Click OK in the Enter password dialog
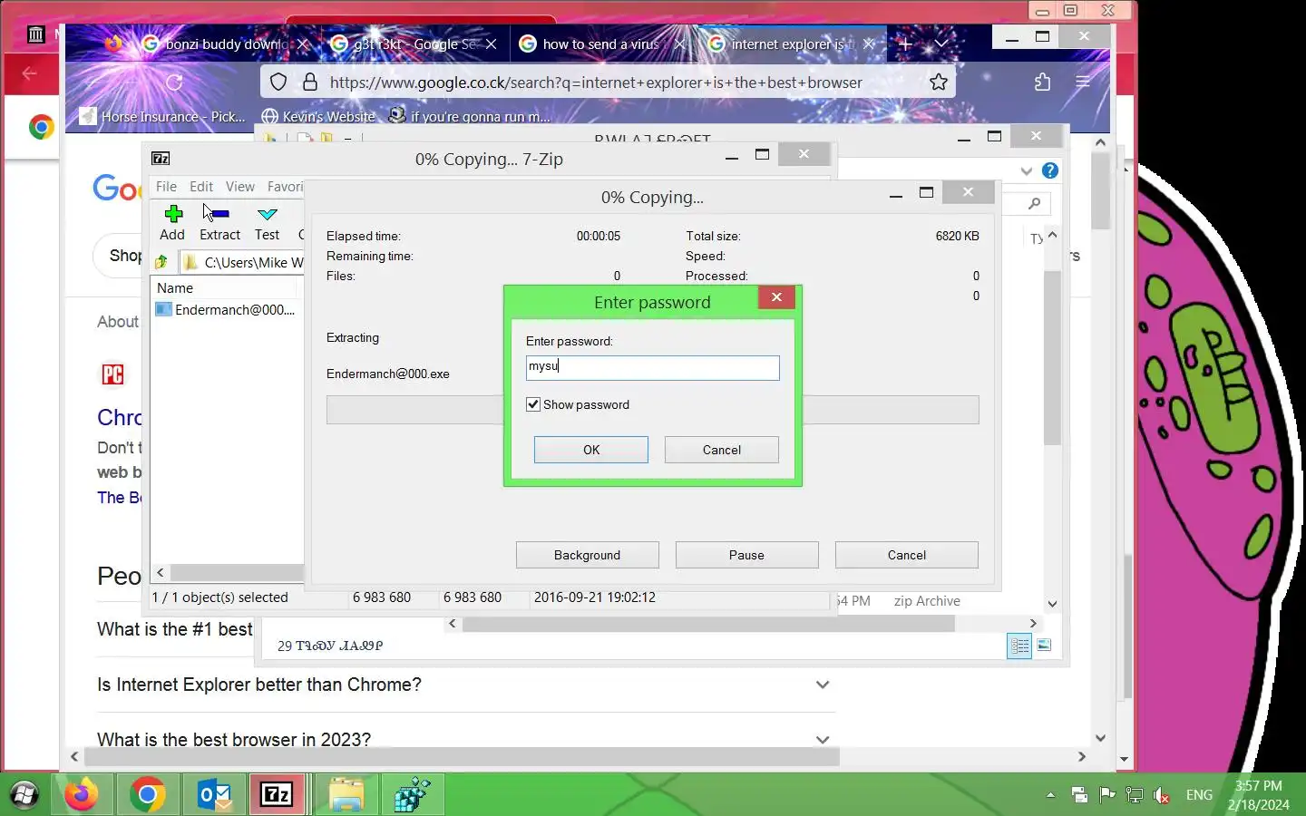This screenshot has height=816, width=1306. pyautogui.click(x=591, y=450)
